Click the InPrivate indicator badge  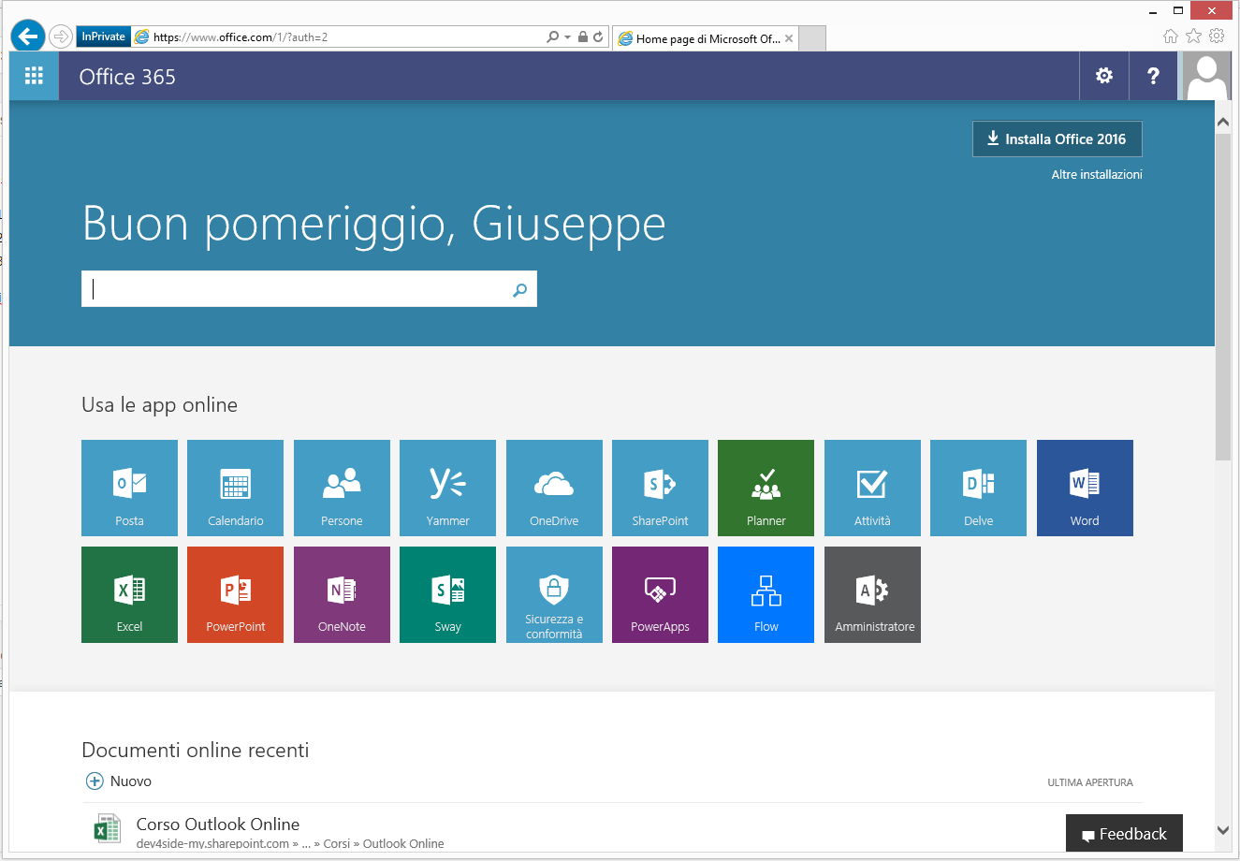103,36
